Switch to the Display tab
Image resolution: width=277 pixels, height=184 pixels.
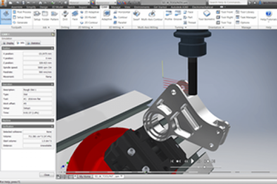coord(9,43)
